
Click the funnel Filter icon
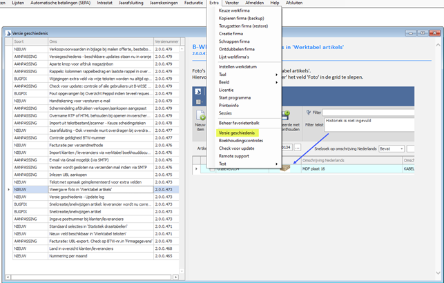click(x=308, y=112)
